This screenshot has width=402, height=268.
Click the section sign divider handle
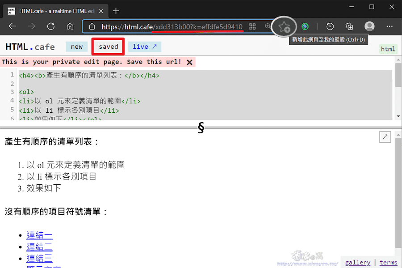(x=201, y=128)
